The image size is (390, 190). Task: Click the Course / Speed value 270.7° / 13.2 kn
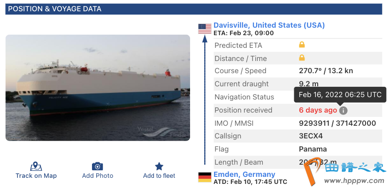coord(326,71)
